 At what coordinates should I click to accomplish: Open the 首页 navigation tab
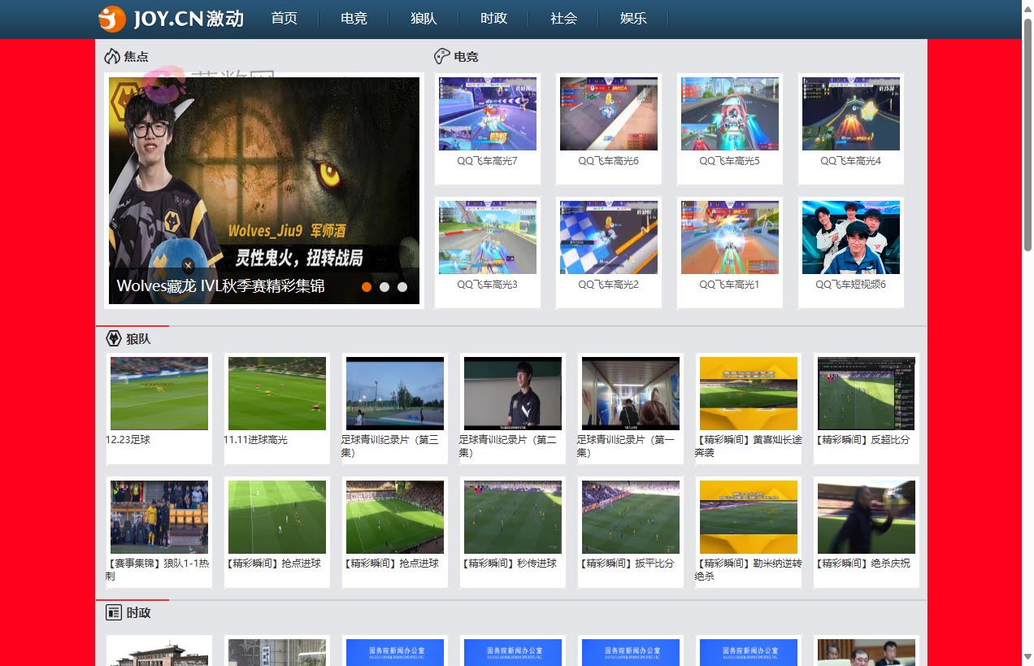[x=285, y=19]
